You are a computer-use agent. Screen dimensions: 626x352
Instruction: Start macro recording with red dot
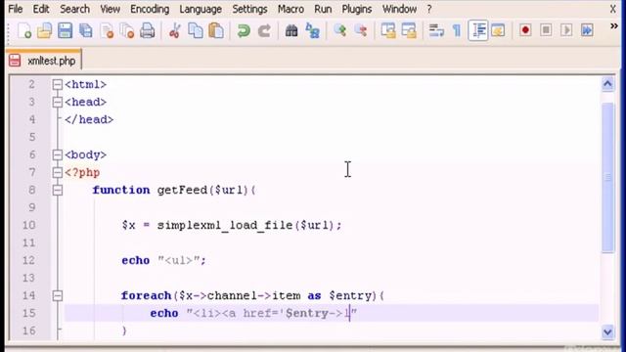click(x=525, y=30)
